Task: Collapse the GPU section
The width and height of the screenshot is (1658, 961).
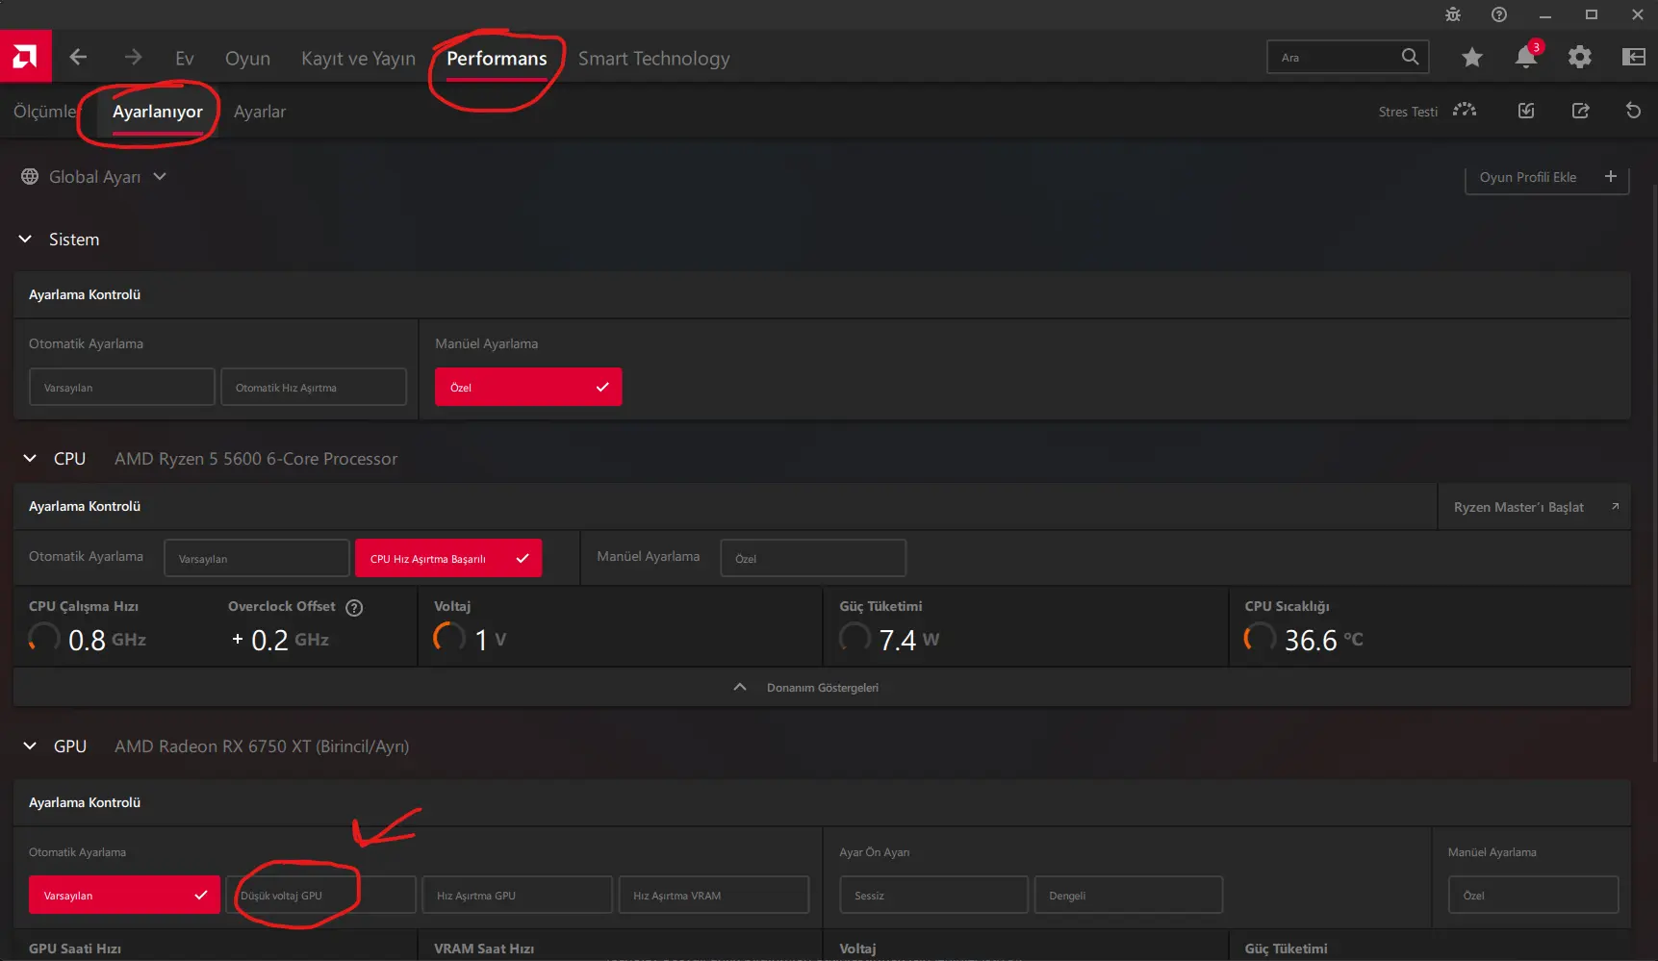Action: click(x=30, y=746)
